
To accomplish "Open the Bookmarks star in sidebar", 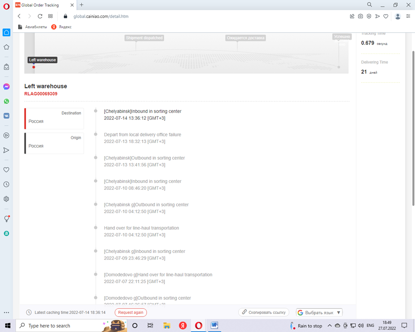I will 6,47.
